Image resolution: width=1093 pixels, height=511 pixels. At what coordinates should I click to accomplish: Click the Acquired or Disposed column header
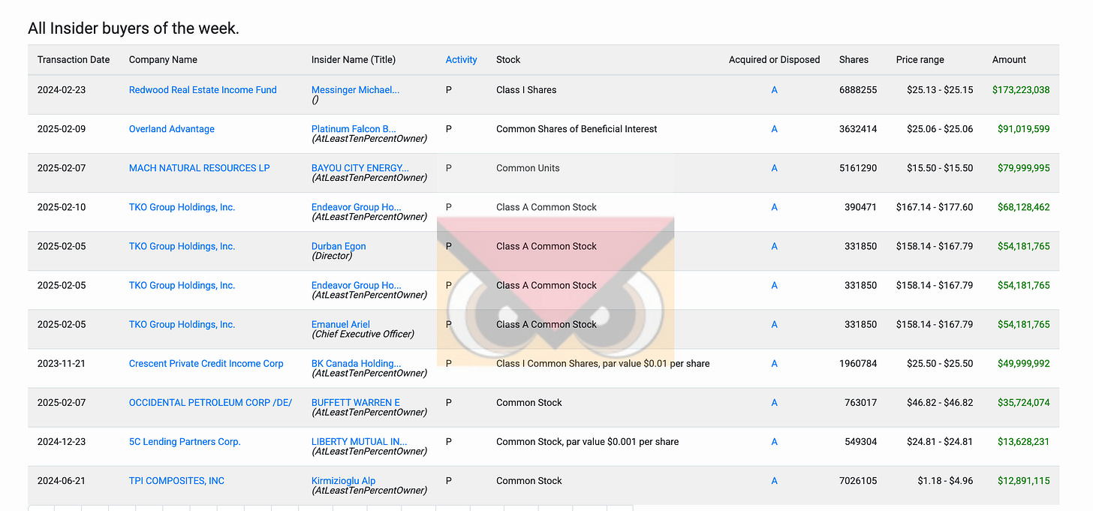tap(774, 59)
